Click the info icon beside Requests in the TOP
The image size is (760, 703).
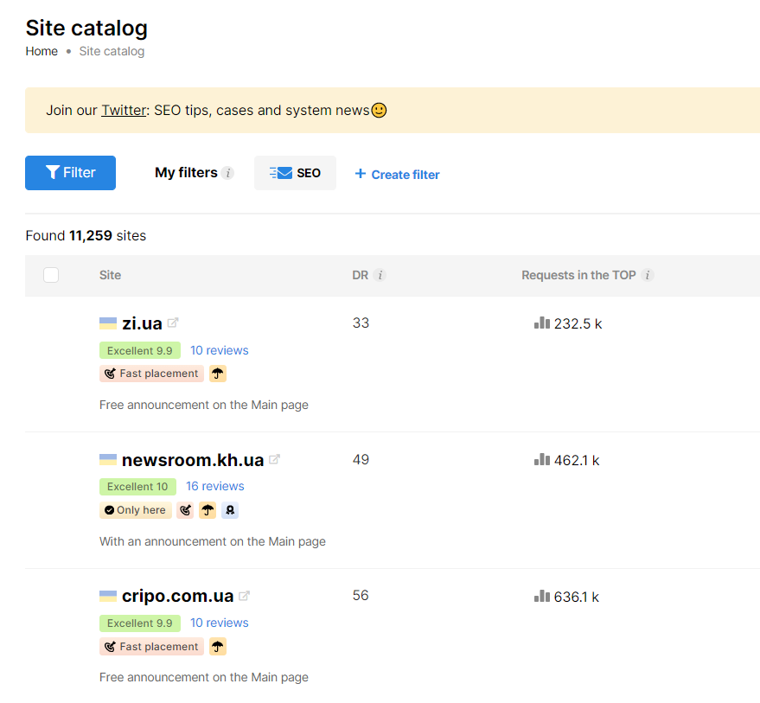pos(648,274)
